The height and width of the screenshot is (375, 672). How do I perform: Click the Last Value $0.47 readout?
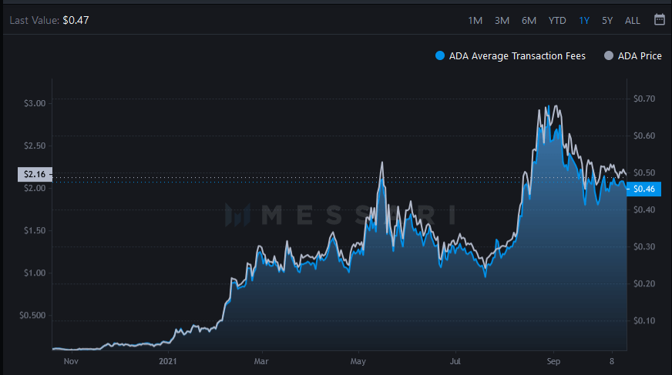49,20
